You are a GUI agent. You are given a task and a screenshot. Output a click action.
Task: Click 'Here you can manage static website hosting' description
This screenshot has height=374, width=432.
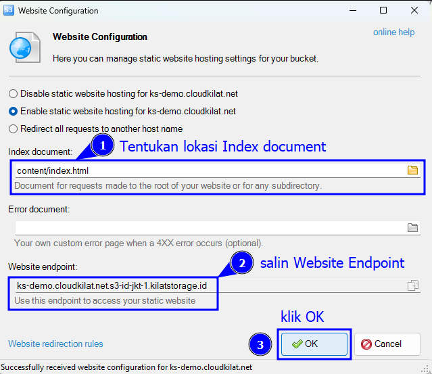coord(185,58)
